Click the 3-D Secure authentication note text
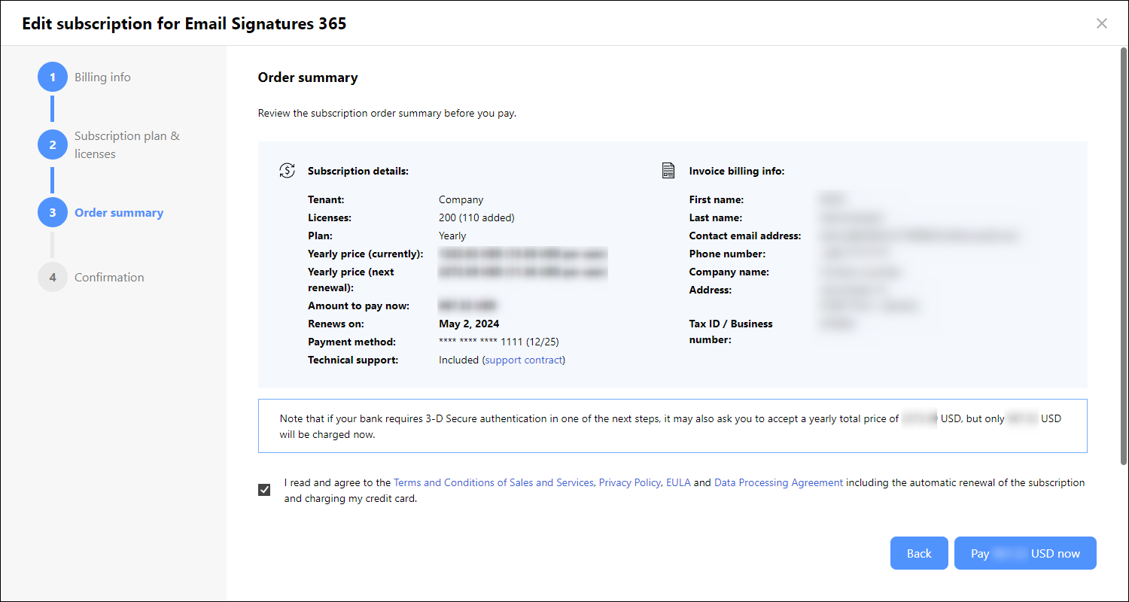The width and height of the screenshot is (1129, 602). tap(671, 426)
